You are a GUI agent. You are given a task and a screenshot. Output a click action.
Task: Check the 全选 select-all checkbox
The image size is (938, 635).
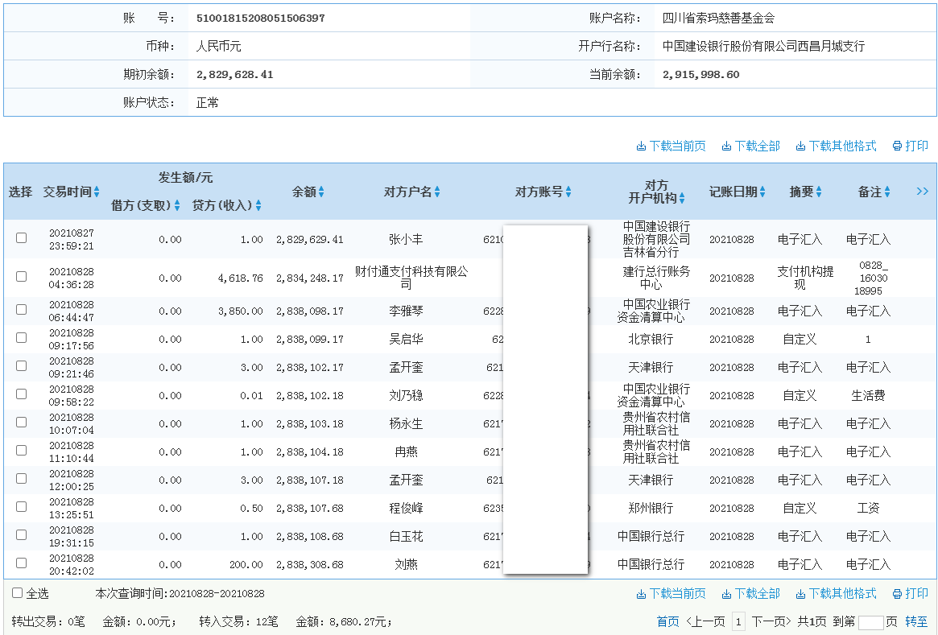coord(18,592)
